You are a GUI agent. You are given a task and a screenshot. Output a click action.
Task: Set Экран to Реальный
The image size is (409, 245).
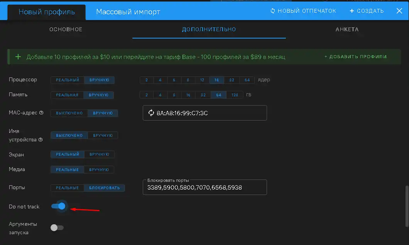[x=67, y=154]
